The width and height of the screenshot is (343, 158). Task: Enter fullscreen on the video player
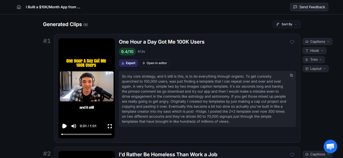(x=110, y=126)
